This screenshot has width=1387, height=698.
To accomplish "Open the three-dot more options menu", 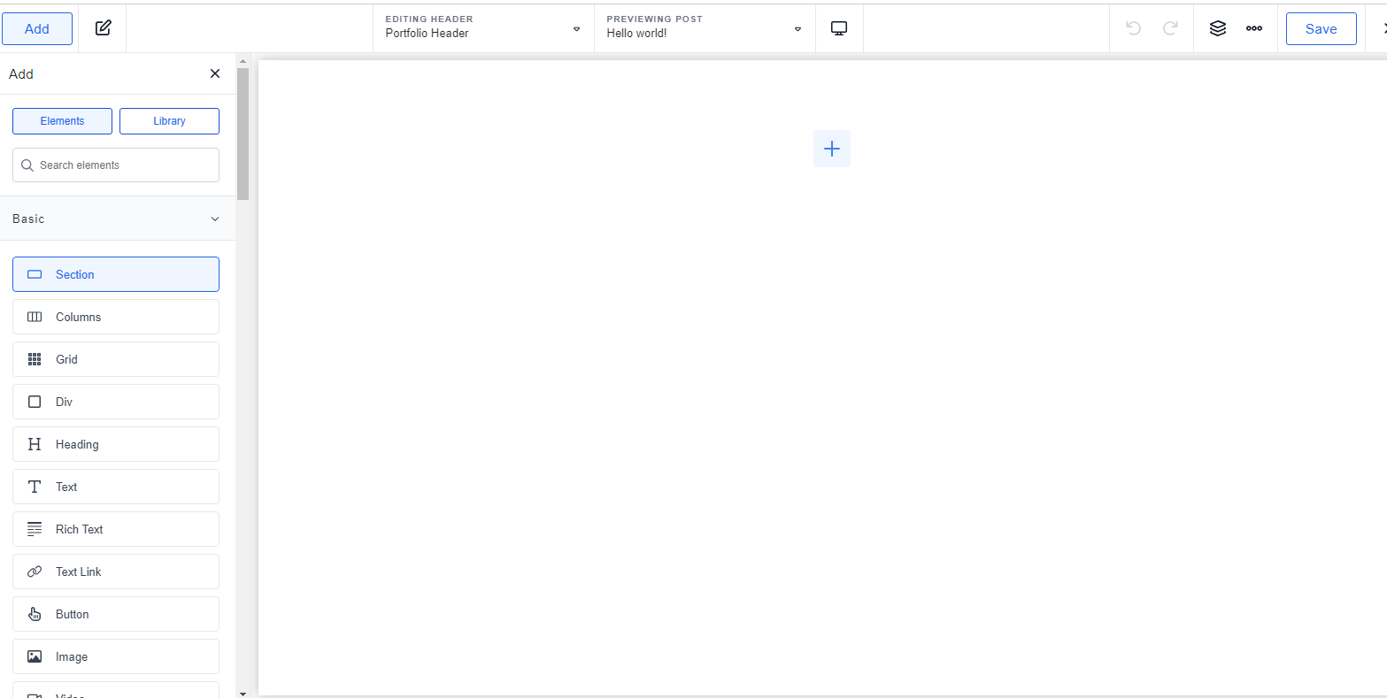I will [x=1254, y=28].
